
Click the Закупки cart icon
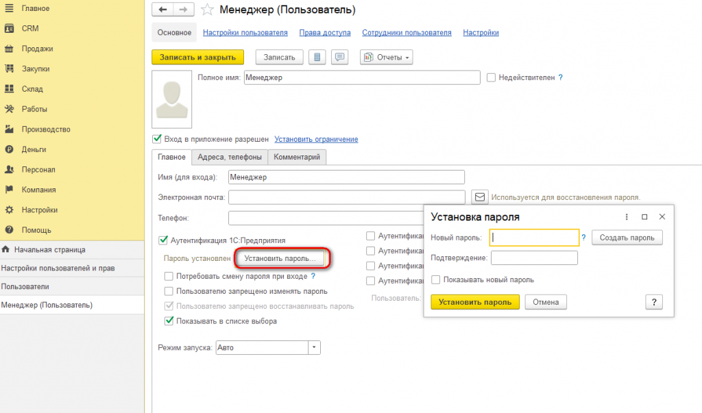coord(9,68)
